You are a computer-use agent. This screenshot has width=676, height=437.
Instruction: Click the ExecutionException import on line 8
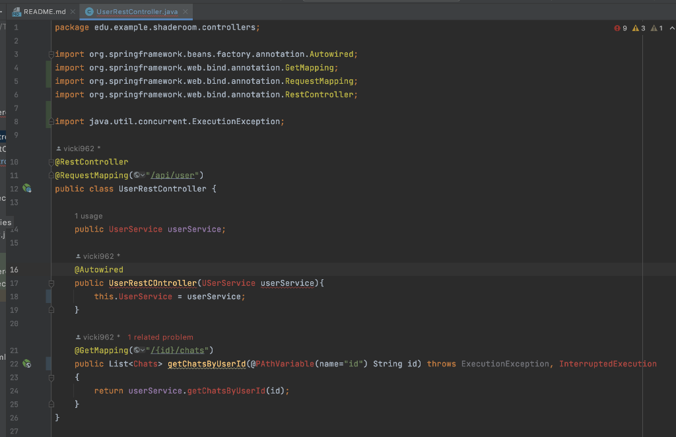pos(170,121)
